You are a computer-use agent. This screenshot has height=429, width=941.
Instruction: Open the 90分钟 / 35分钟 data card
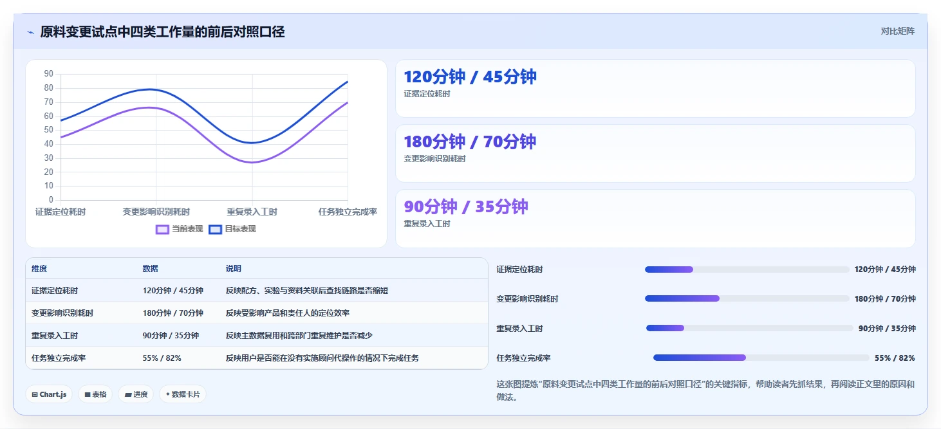pos(655,218)
